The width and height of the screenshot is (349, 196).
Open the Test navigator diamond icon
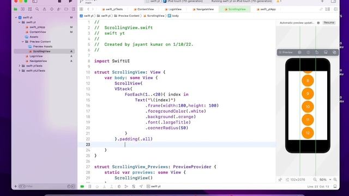[x=52, y=9]
